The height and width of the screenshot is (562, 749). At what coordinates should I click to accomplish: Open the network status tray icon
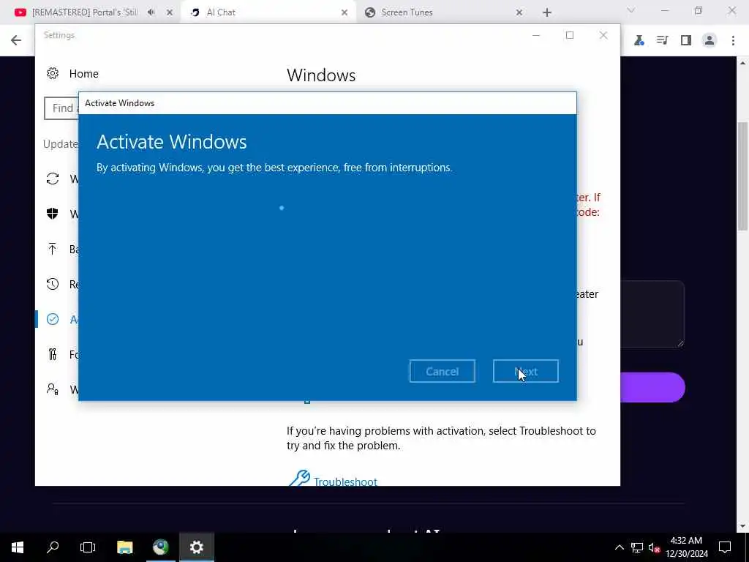637,547
